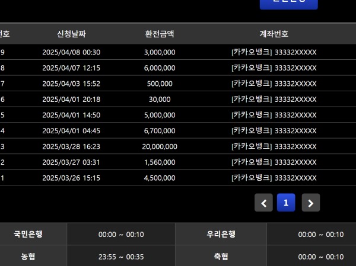Select the 축협 bank label

click(221, 257)
